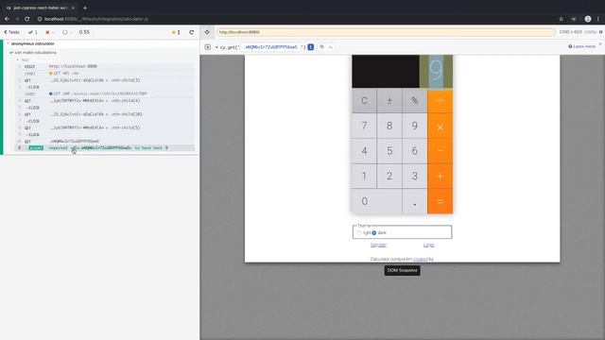Click the calculator 3 key

click(x=414, y=177)
